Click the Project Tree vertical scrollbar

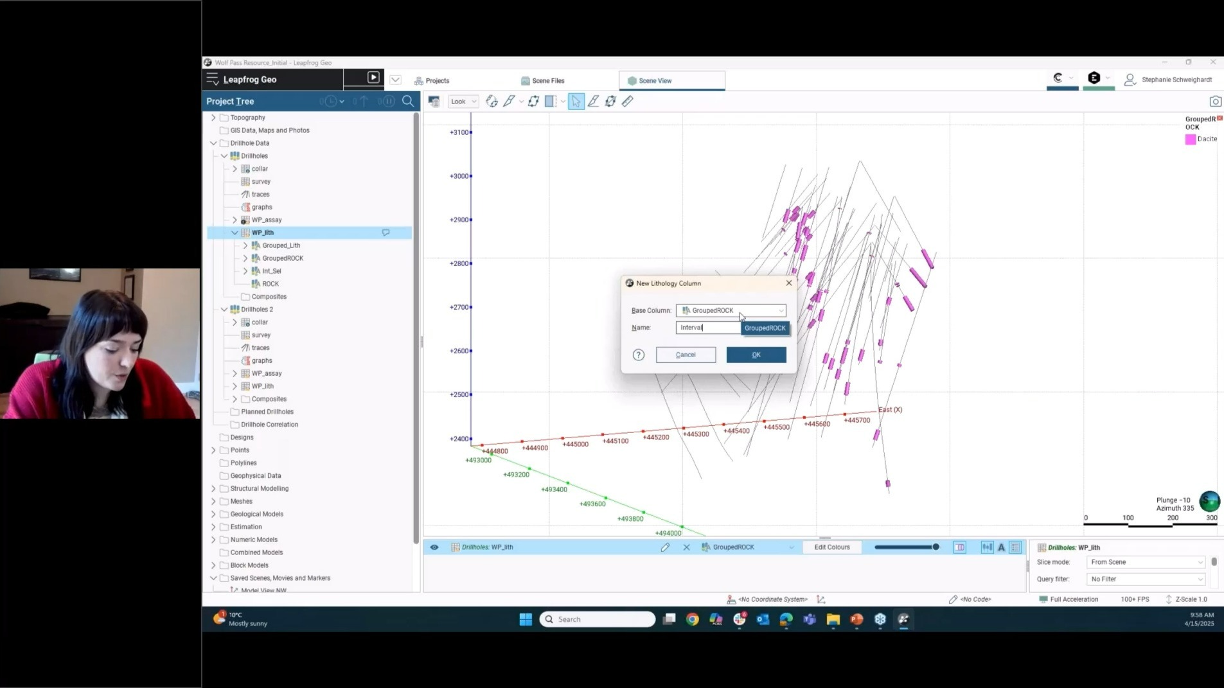click(416, 328)
